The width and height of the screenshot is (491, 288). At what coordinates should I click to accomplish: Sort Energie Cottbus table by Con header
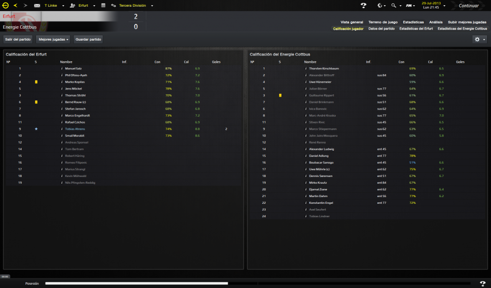pyautogui.click(x=401, y=62)
